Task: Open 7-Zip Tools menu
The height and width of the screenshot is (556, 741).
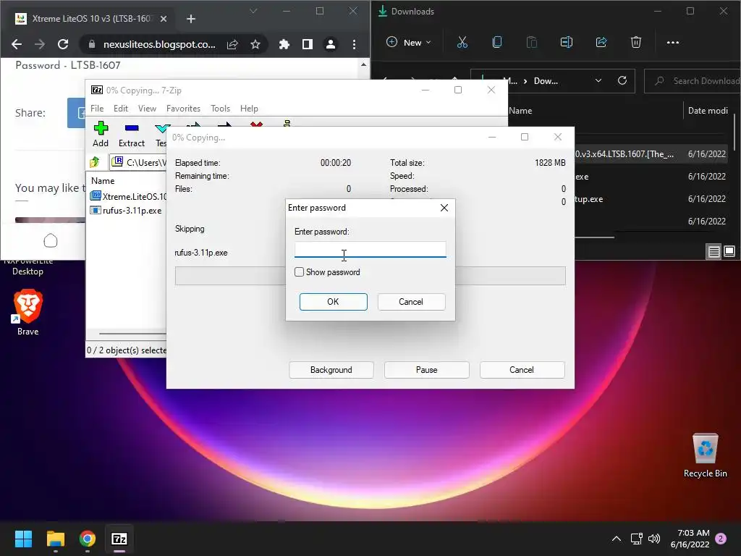Action: [x=220, y=109]
